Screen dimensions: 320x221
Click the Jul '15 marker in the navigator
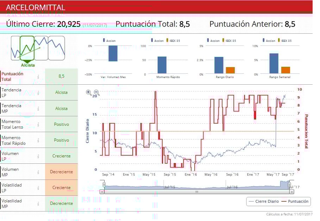click(170, 187)
